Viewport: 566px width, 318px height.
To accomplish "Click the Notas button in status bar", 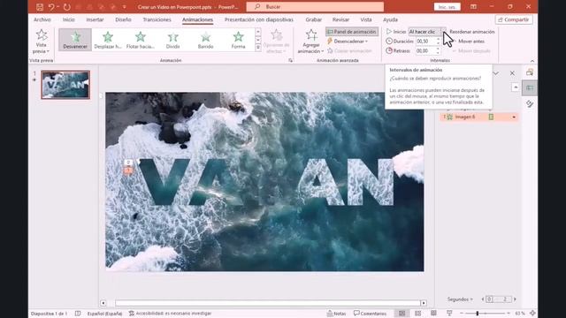I will [x=336, y=314].
